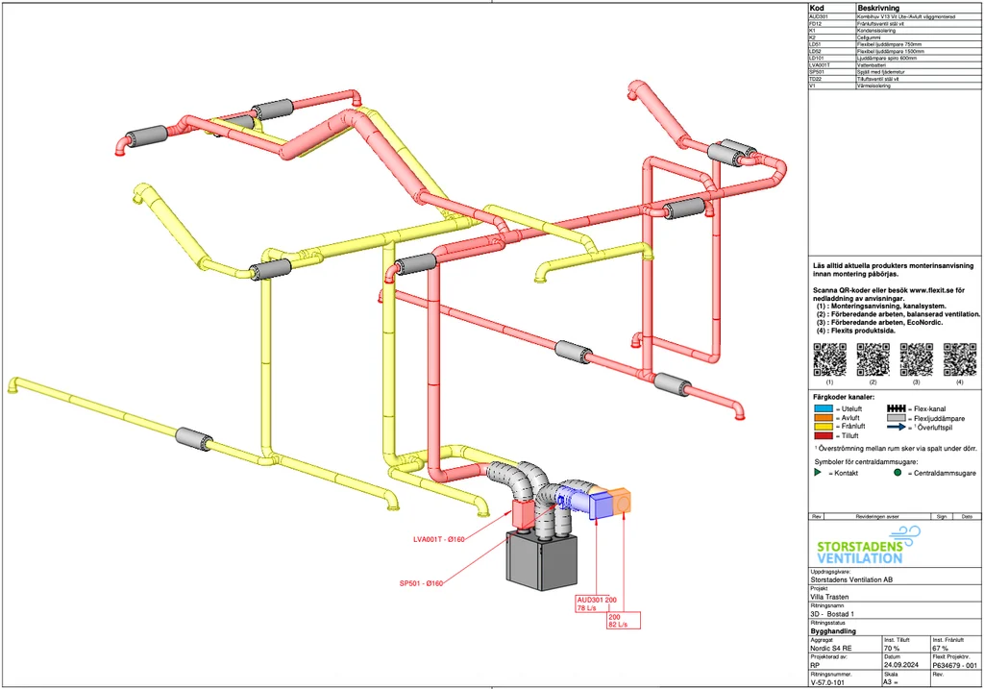Screen dimensions: 984x689
Task: Click 'Symboler för centraldammsugare:' heading
Action: coord(866,462)
